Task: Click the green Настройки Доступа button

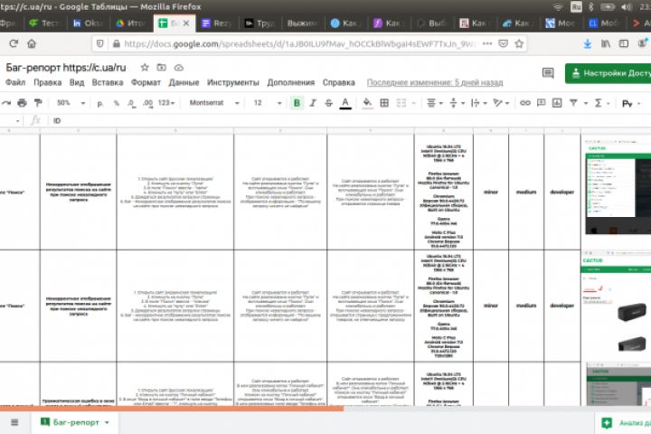Action: (609, 73)
